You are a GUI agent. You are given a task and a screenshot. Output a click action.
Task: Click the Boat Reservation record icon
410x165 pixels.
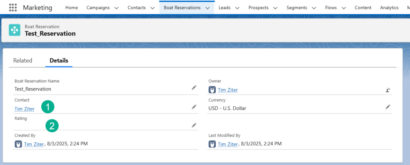tap(15, 30)
